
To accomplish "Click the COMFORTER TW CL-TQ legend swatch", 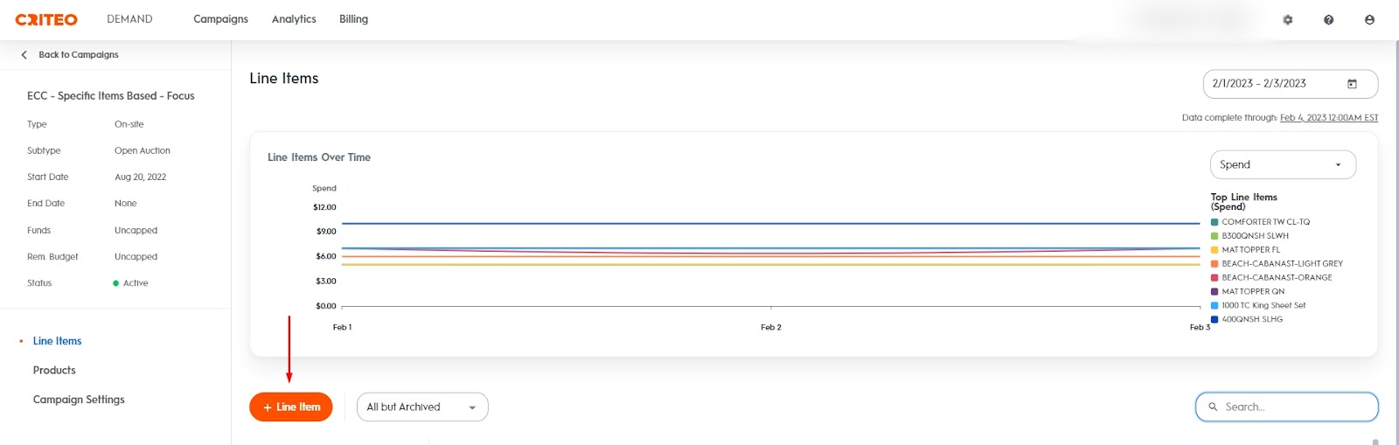I will pyautogui.click(x=1215, y=222).
